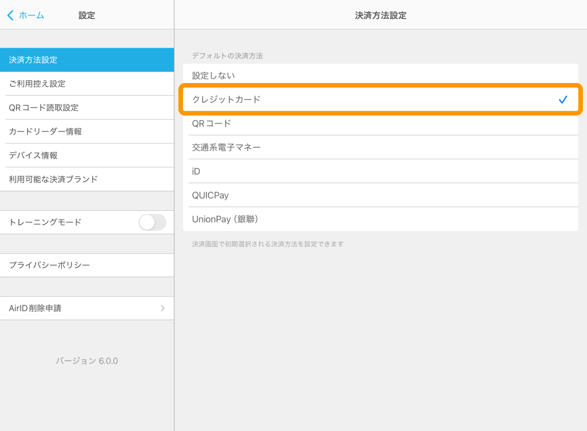The width and height of the screenshot is (587, 431).
Task: Tap the checkmark beside クレジットカード
Action: click(563, 99)
